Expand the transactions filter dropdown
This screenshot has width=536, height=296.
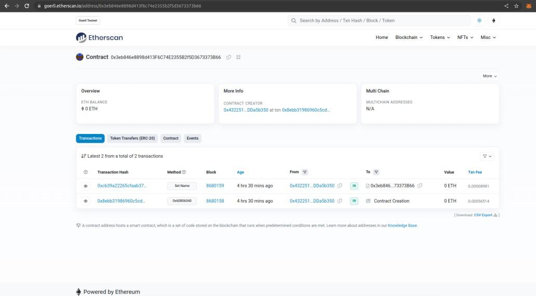point(487,156)
